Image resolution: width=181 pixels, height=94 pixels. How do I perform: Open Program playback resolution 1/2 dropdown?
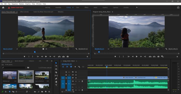coord(160,49)
